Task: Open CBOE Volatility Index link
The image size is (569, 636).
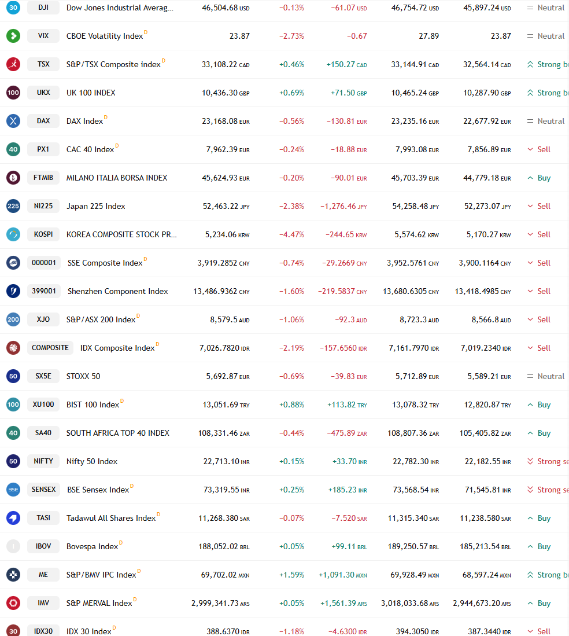Action: click(105, 36)
